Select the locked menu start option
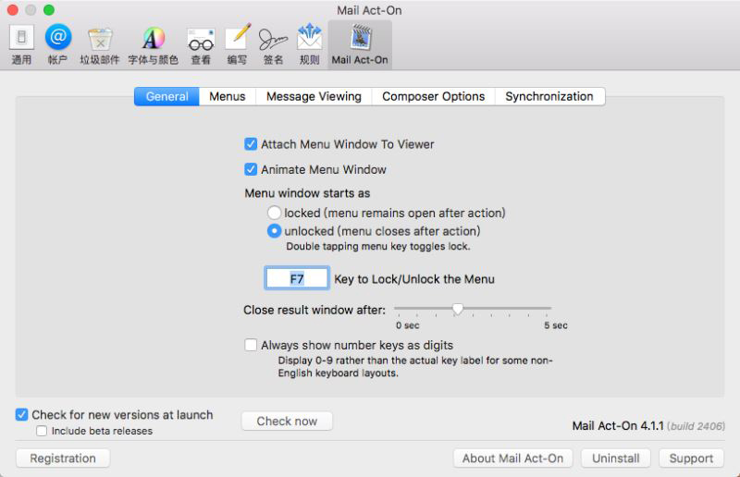Viewport: 740px width, 477px height. (x=274, y=213)
